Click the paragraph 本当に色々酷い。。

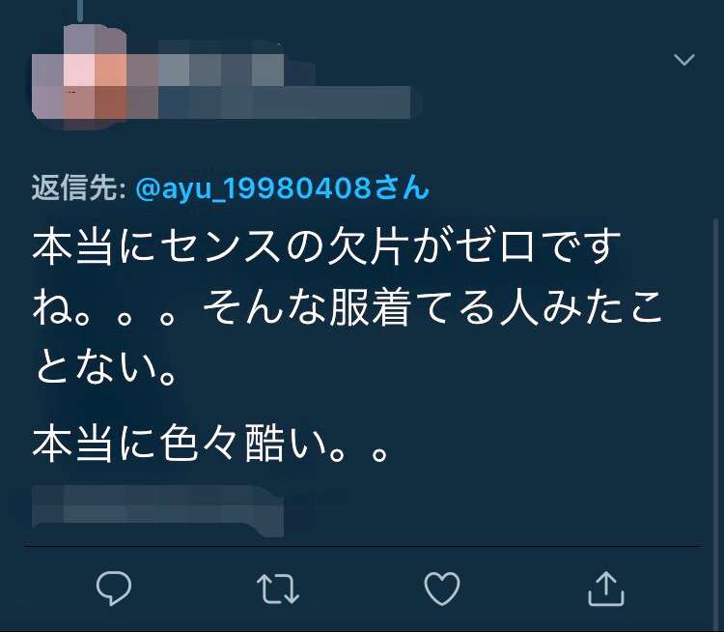[209, 443]
